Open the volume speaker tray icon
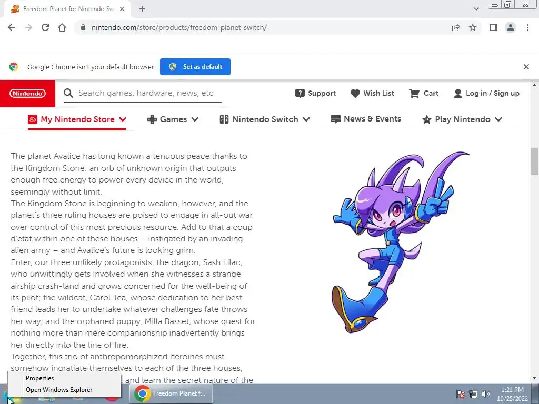Screen dimensions: 539x404 click(486, 393)
